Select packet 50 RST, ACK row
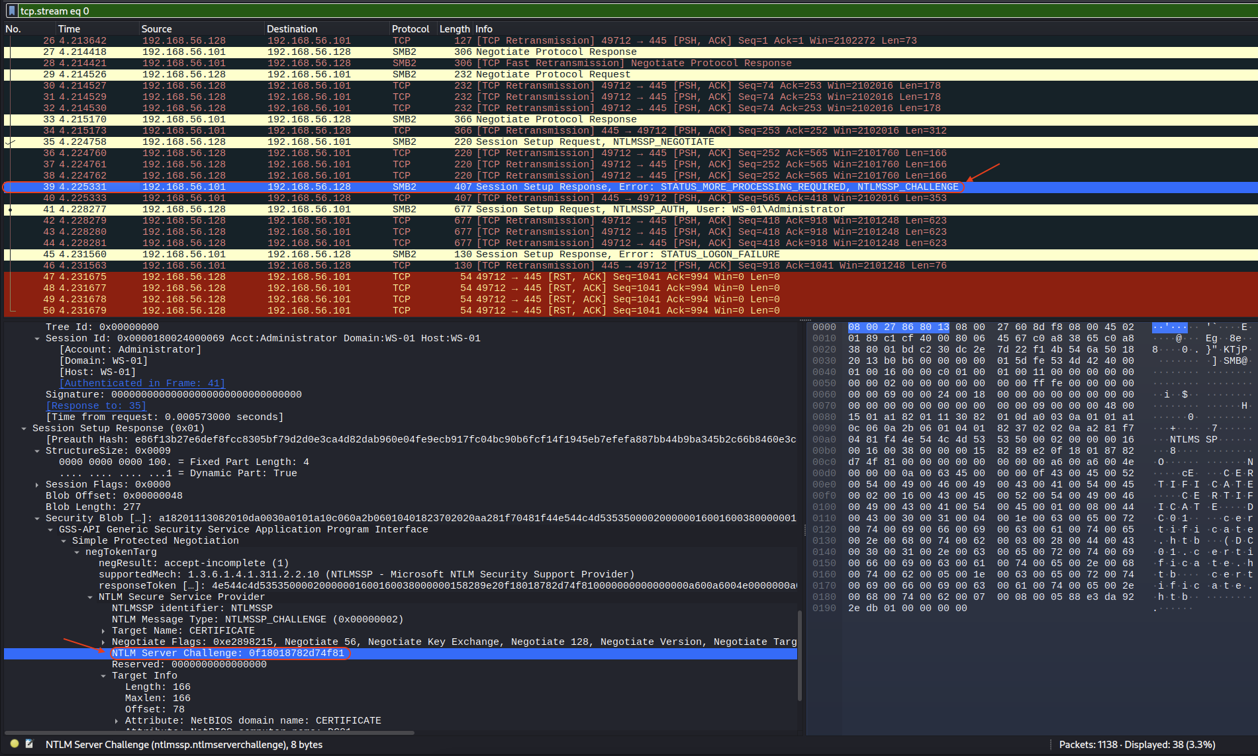1258x756 pixels. click(630, 310)
